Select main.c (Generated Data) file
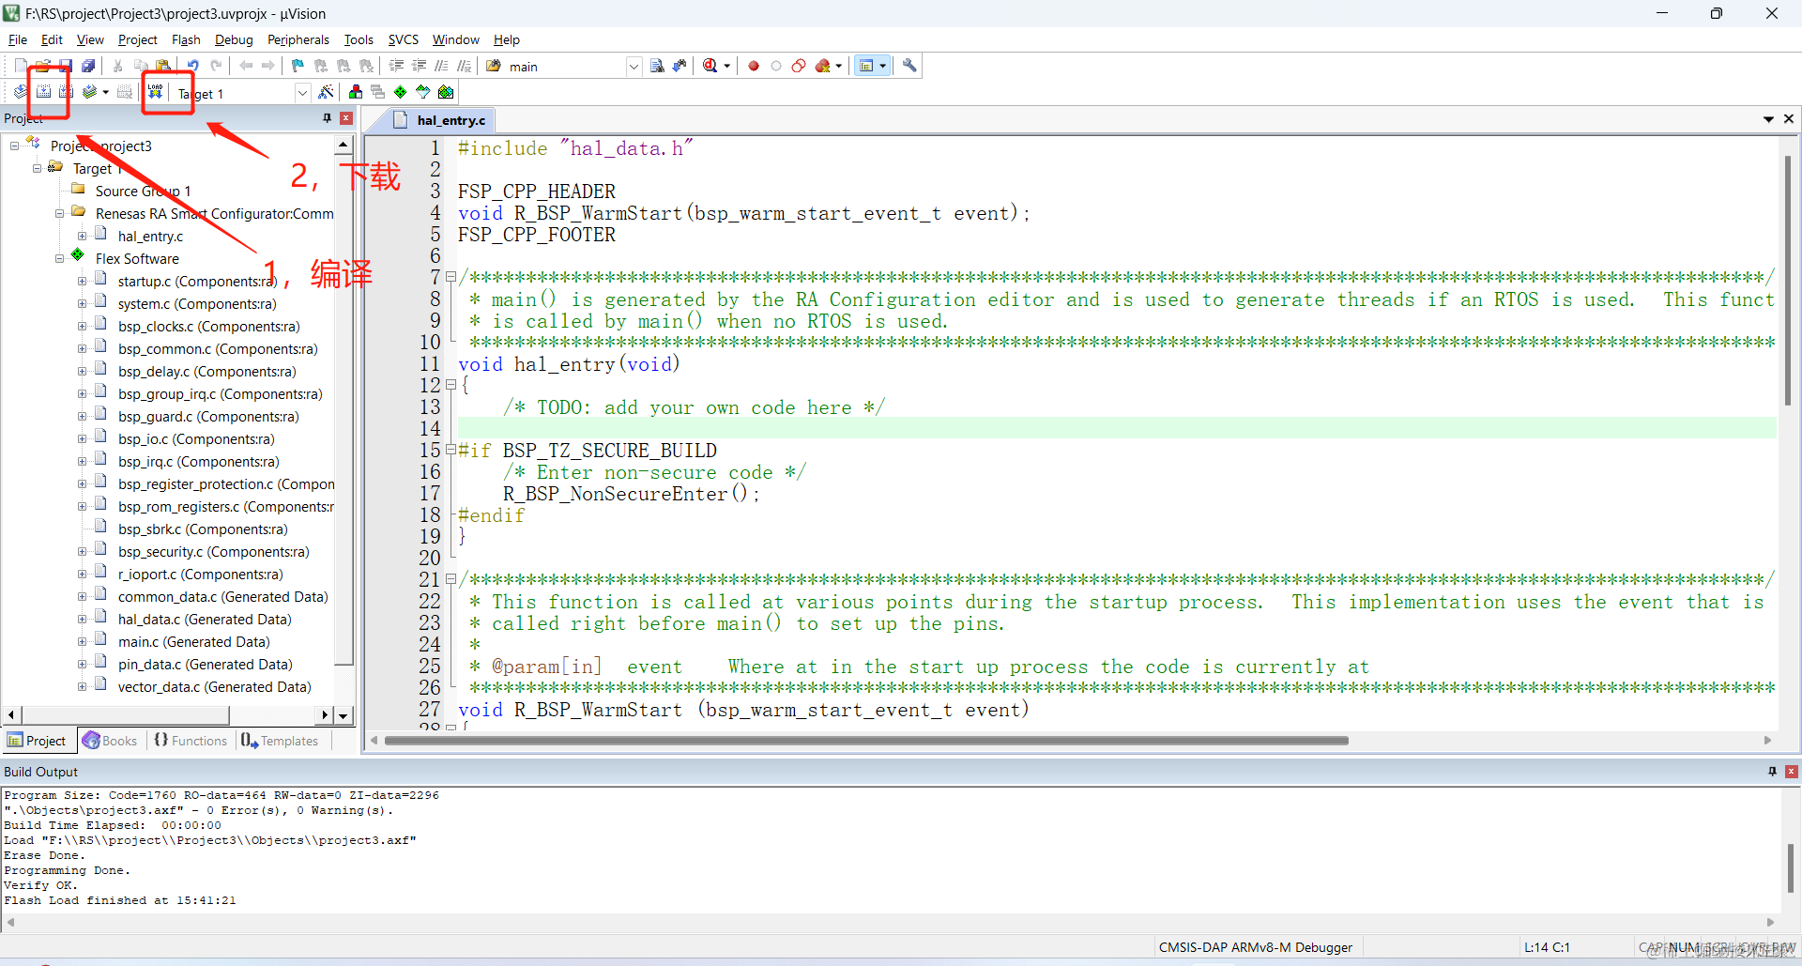The height and width of the screenshot is (966, 1802). click(x=193, y=642)
